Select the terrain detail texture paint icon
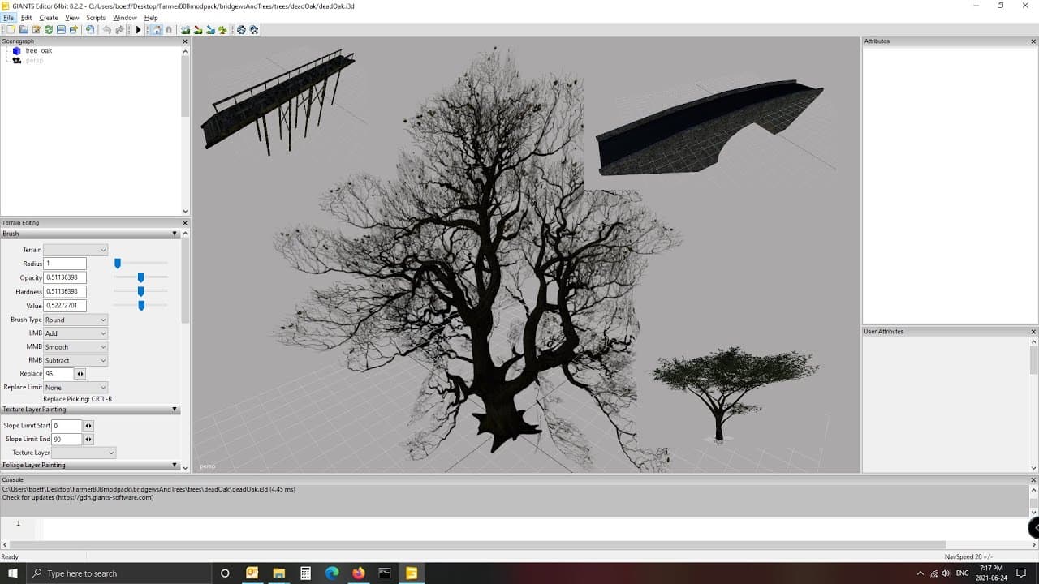 click(x=198, y=30)
